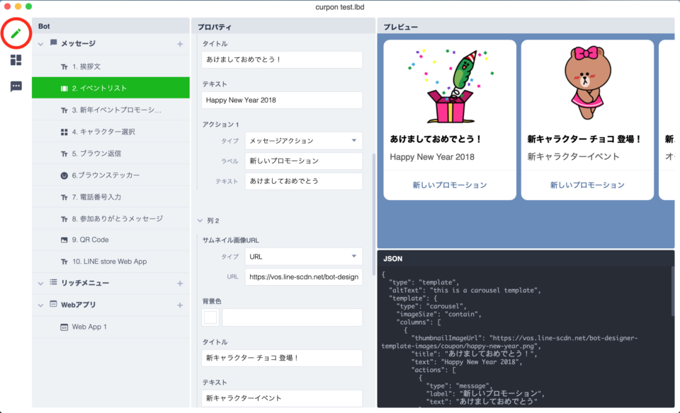Click the 背景色 color value text field
680x413 pixels.
(293, 318)
